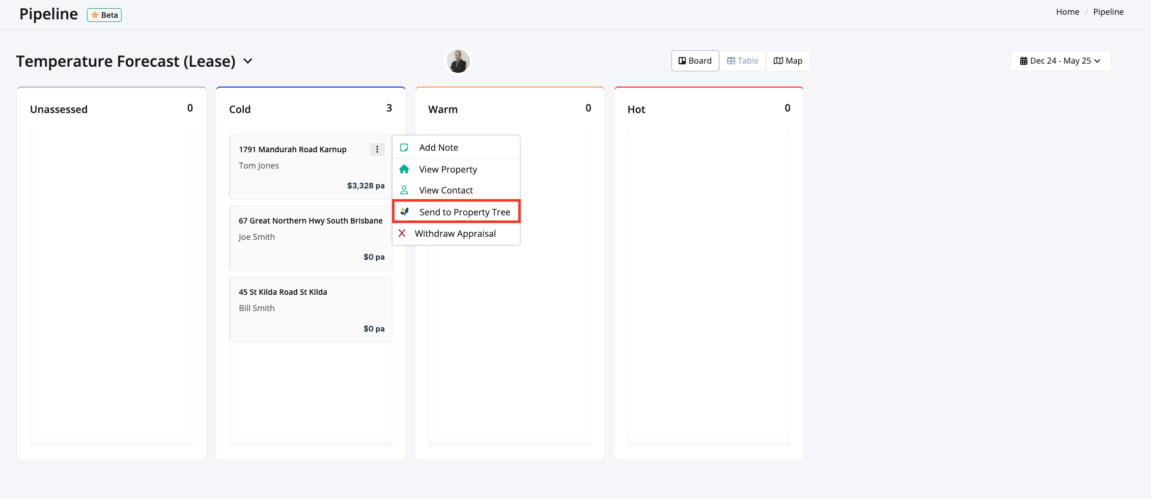Expand the Temperature Forecast (Lease) pipeline selector
Screen dimensions: 1151x499
pyautogui.click(x=248, y=61)
